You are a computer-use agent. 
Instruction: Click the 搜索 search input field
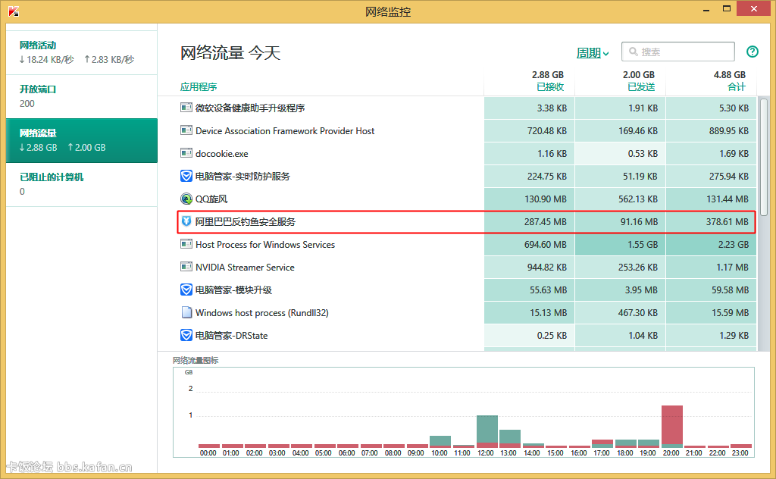[678, 52]
